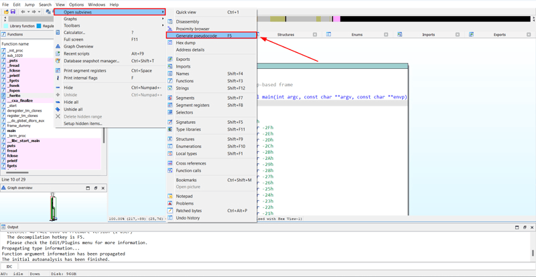Open Bookmarks subview
Screen dimensions: 536x277
tap(211, 180)
